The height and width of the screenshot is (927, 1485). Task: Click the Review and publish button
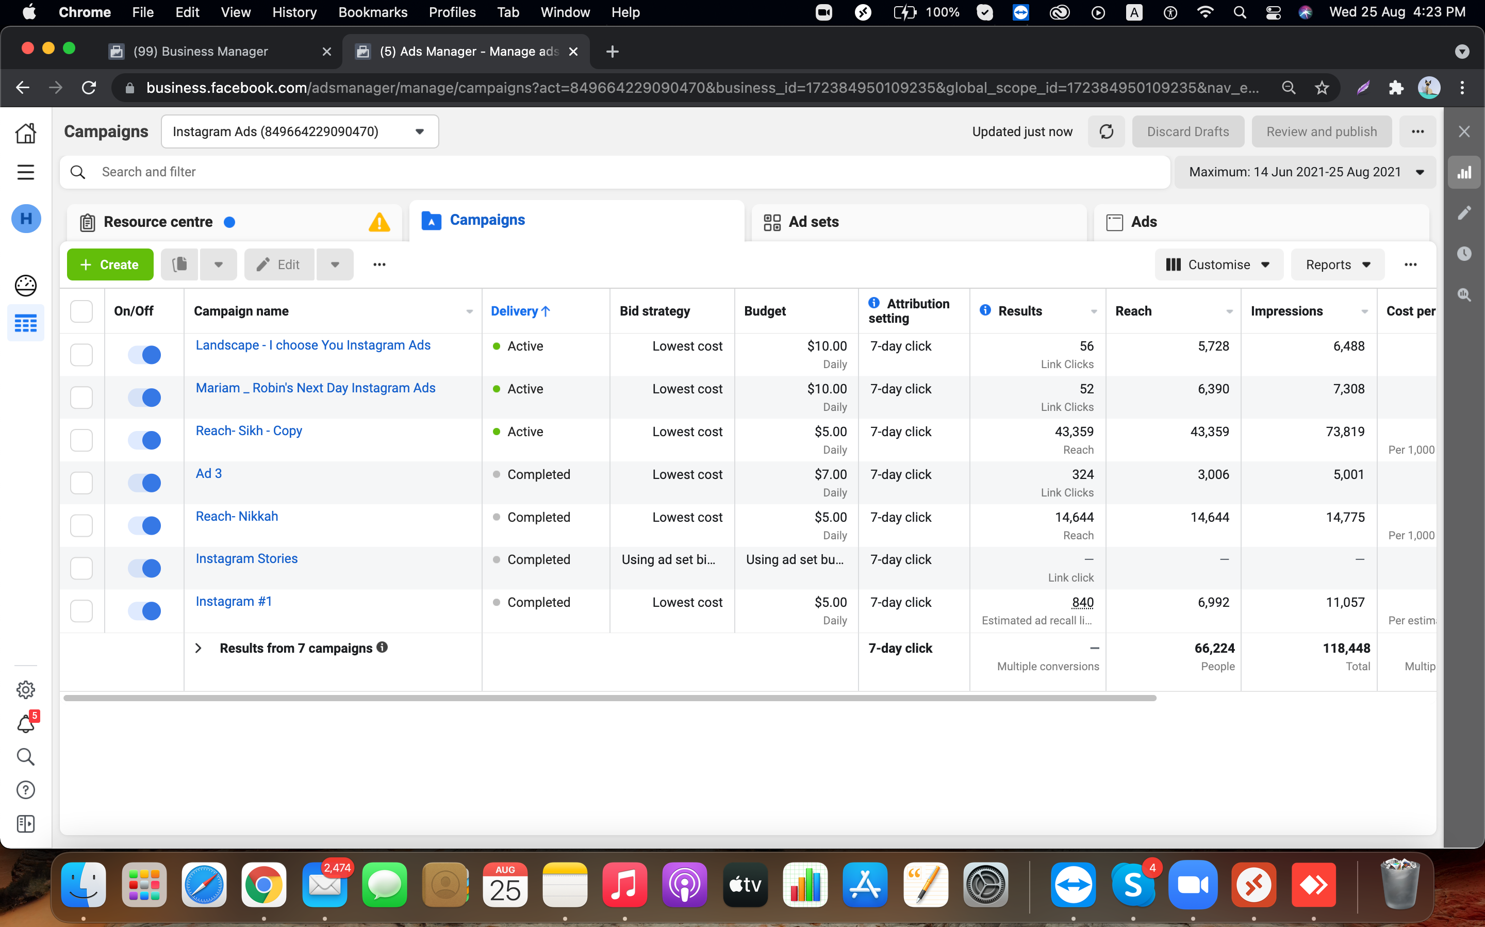click(1322, 131)
